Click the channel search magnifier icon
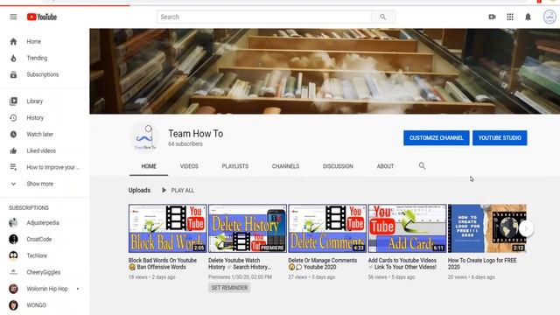 coord(422,165)
